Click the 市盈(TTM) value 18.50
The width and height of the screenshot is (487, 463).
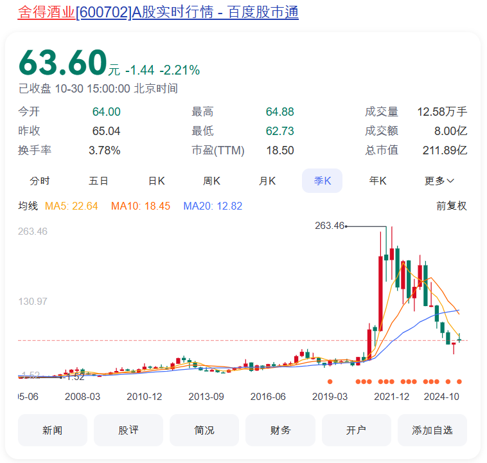tap(280, 150)
